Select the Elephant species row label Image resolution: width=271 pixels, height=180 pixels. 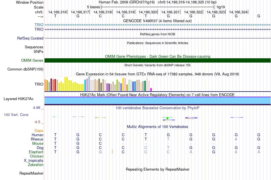36,152
